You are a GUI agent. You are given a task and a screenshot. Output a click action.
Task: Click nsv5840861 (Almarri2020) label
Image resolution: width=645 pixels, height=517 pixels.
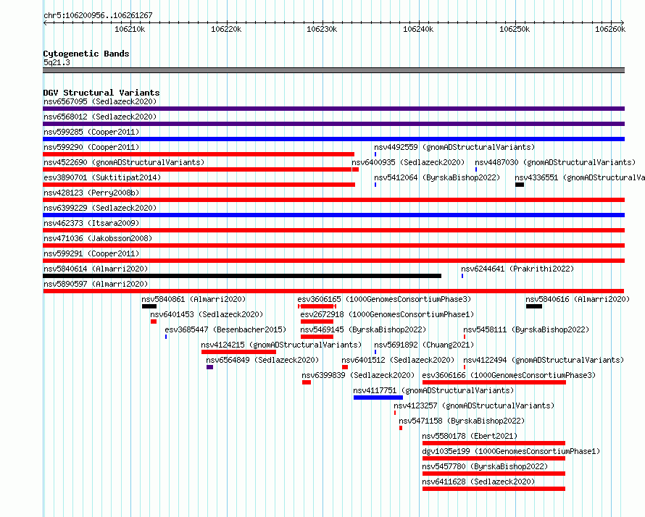[x=193, y=299]
